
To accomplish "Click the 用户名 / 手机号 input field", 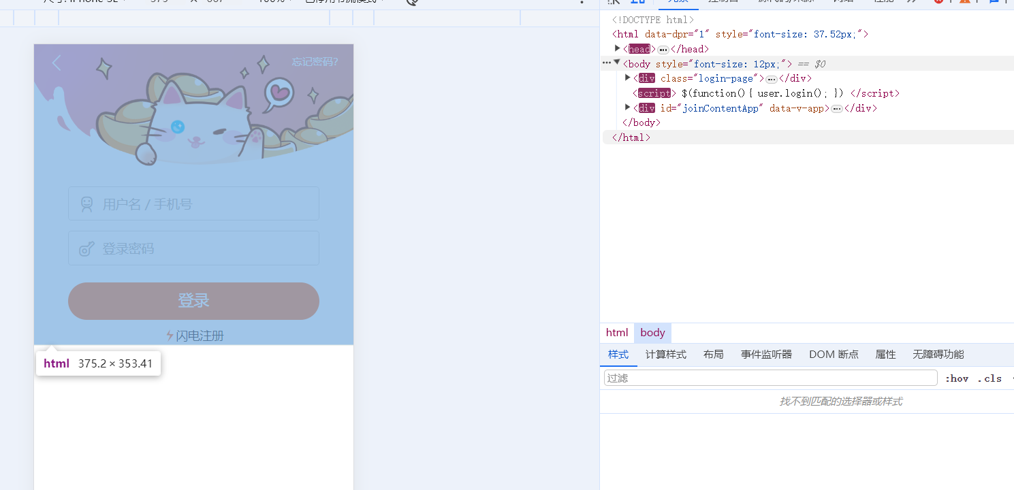I will (x=204, y=204).
